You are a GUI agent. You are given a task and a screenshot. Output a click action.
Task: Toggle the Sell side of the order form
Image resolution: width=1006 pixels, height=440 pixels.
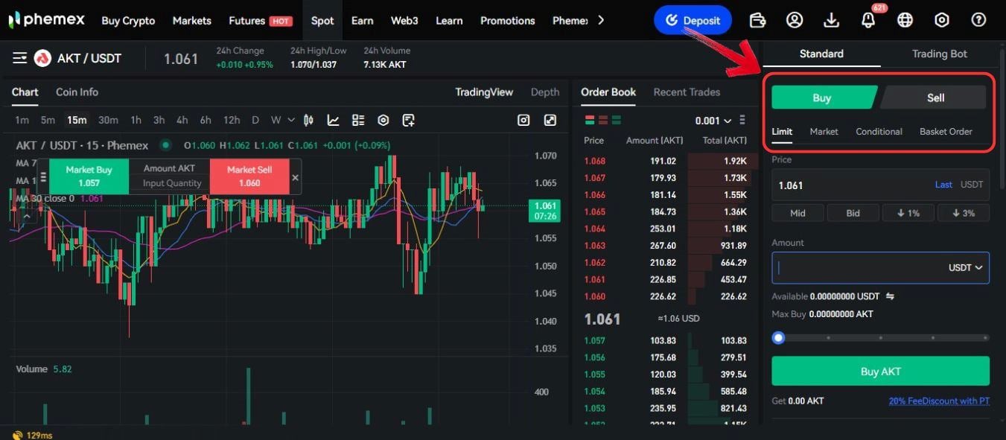934,98
